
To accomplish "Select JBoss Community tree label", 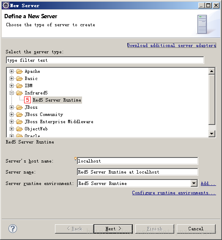I will tap(44, 114).
